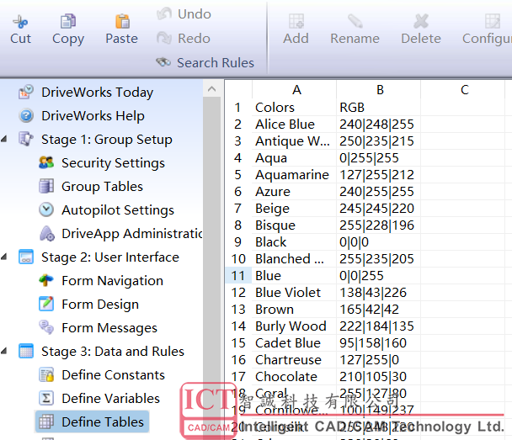Viewport: 512px width, 440px height.
Task: Click the Add table icon
Action: point(296,22)
